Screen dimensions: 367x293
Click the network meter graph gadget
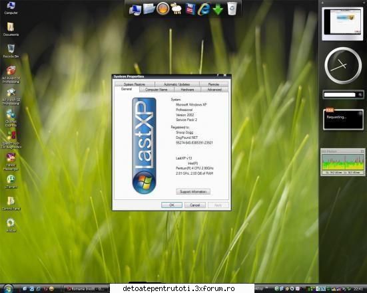[x=343, y=162]
